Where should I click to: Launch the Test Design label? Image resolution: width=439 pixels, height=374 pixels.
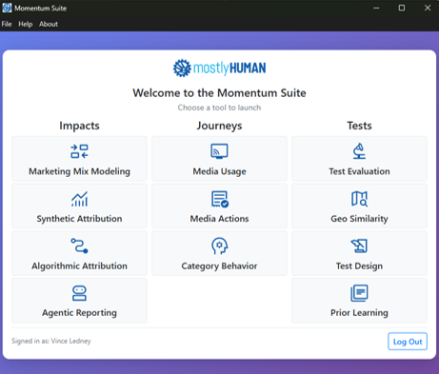[x=359, y=266]
